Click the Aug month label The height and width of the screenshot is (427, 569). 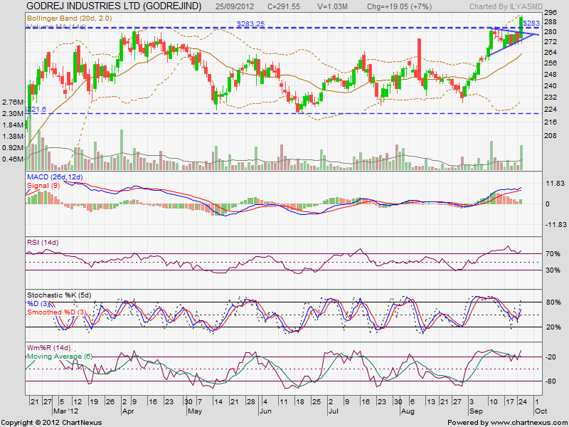click(408, 411)
